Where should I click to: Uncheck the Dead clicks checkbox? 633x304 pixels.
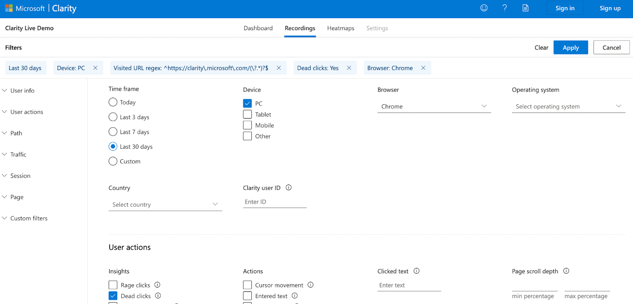[x=113, y=296]
